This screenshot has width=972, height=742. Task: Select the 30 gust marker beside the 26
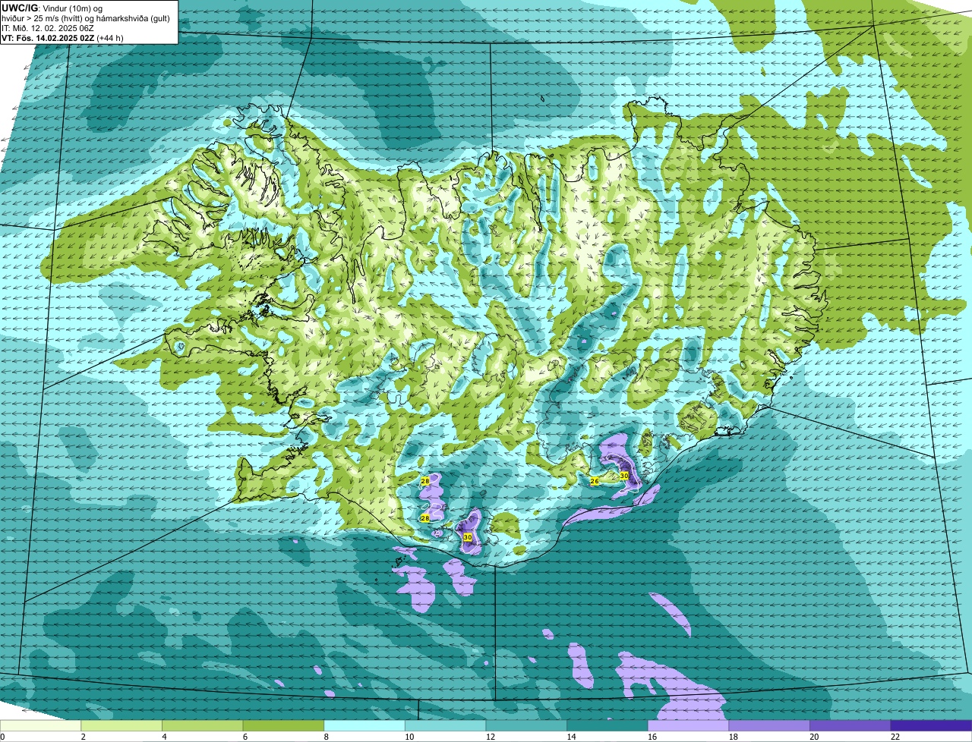tap(624, 476)
